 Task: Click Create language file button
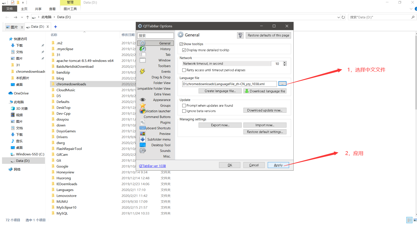tap(220, 91)
